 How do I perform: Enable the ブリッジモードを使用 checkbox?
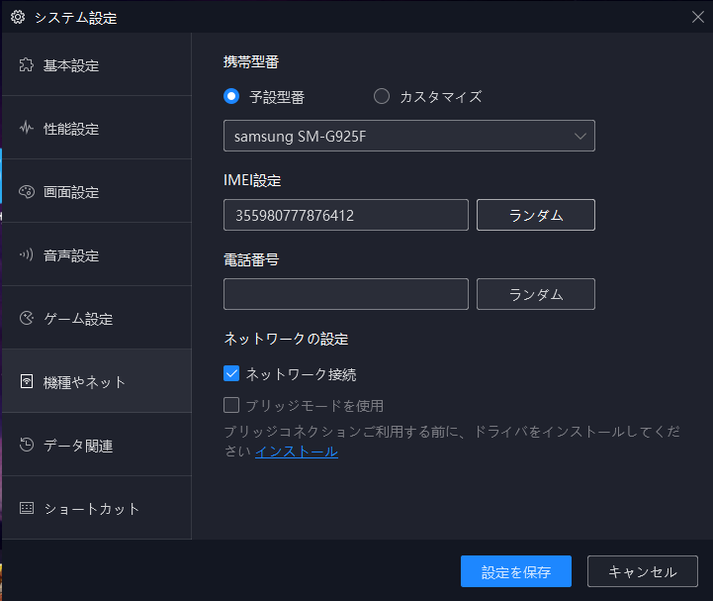pyautogui.click(x=231, y=405)
